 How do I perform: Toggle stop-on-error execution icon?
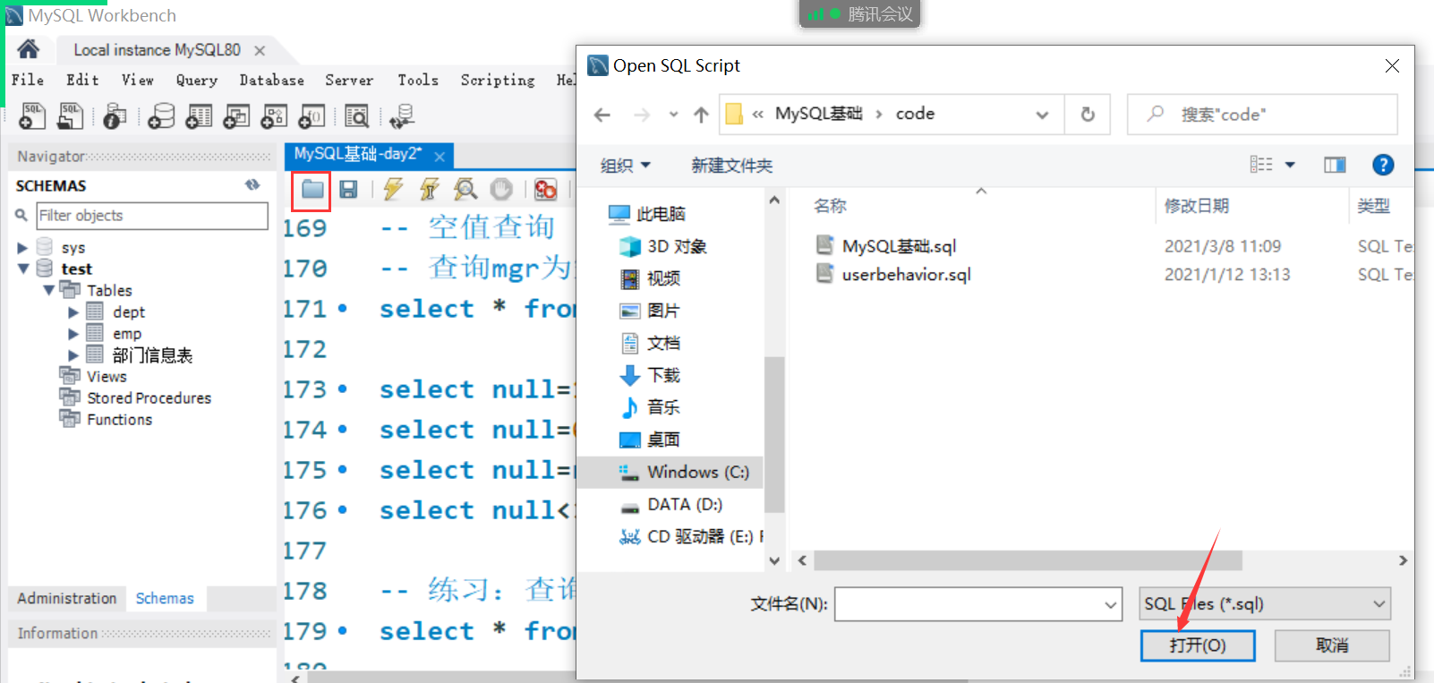[545, 189]
